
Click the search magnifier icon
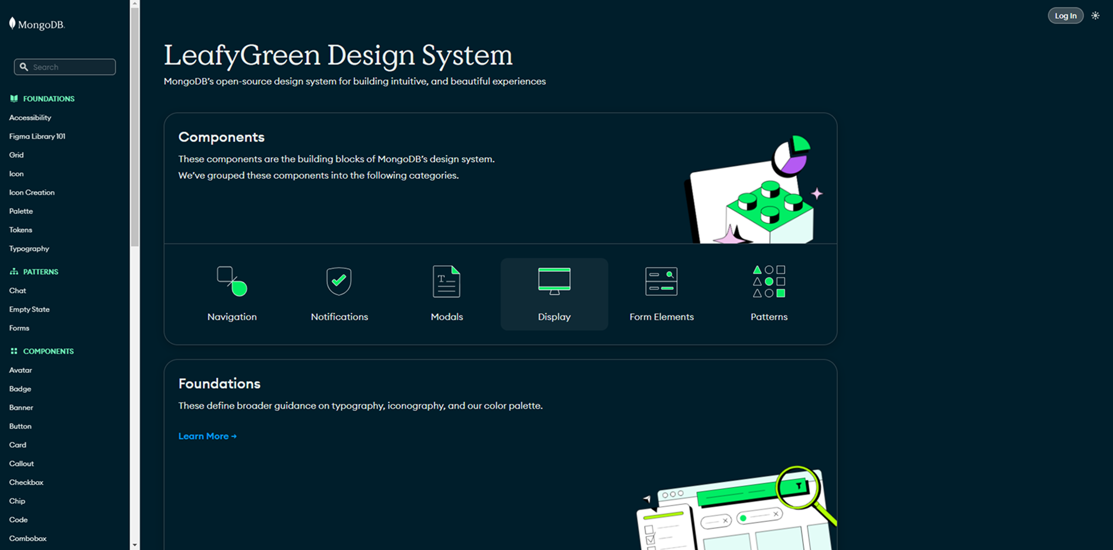24,67
